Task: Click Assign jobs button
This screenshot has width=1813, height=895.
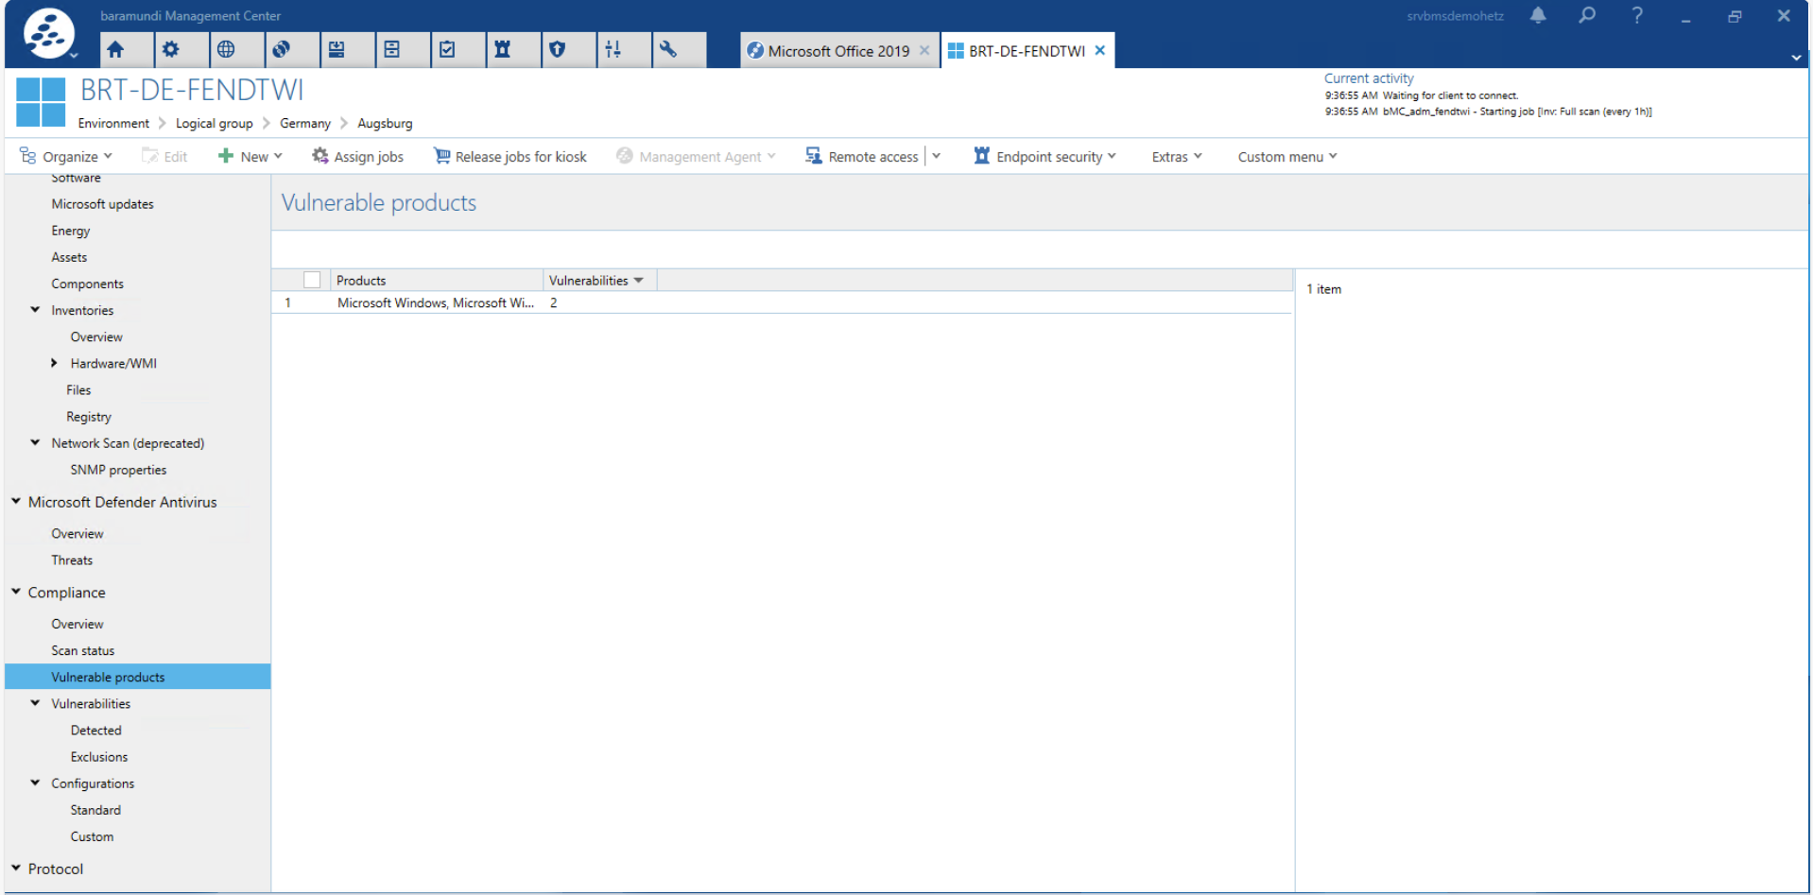Action: (x=357, y=157)
